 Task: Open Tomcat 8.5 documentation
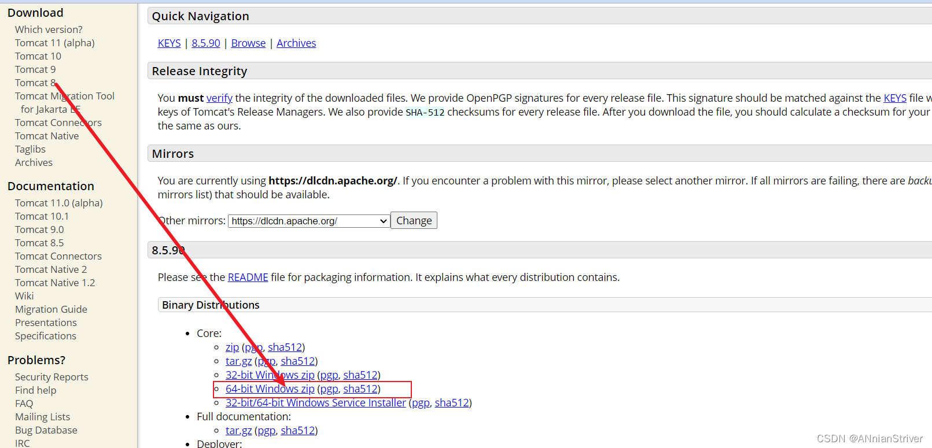tap(39, 243)
